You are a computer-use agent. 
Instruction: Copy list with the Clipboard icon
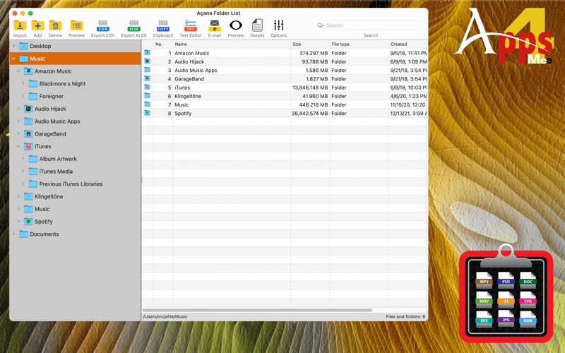(163, 26)
